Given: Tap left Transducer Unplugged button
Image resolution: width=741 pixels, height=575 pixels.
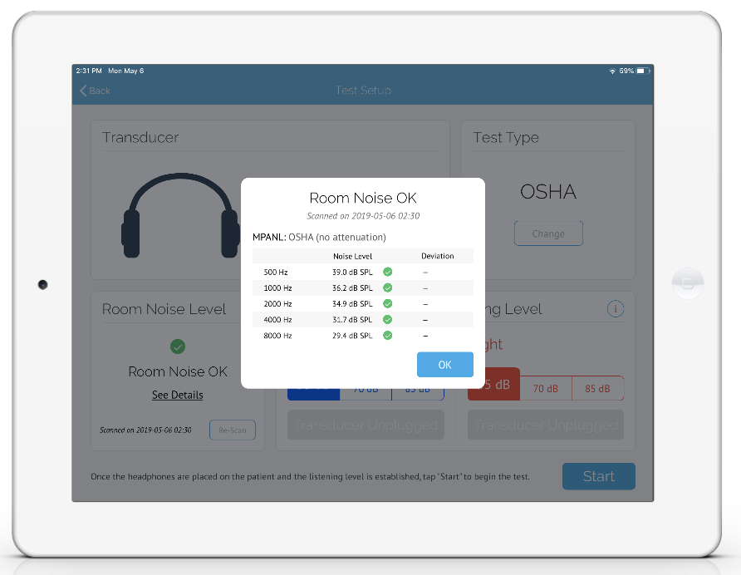Looking at the screenshot, I should 366,425.
